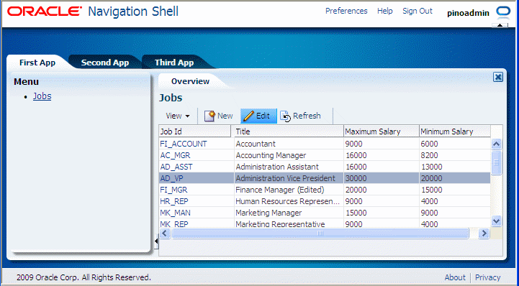The height and width of the screenshot is (286, 519).
Task: Switch to the Third App tab
Action: [174, 63]
